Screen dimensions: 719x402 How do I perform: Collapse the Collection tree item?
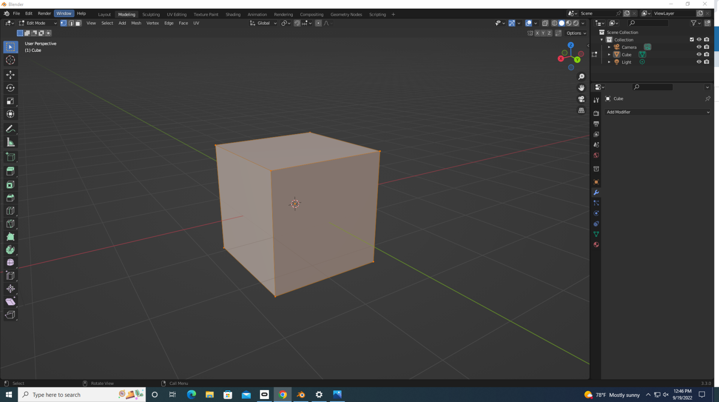[x=602, y=40]
